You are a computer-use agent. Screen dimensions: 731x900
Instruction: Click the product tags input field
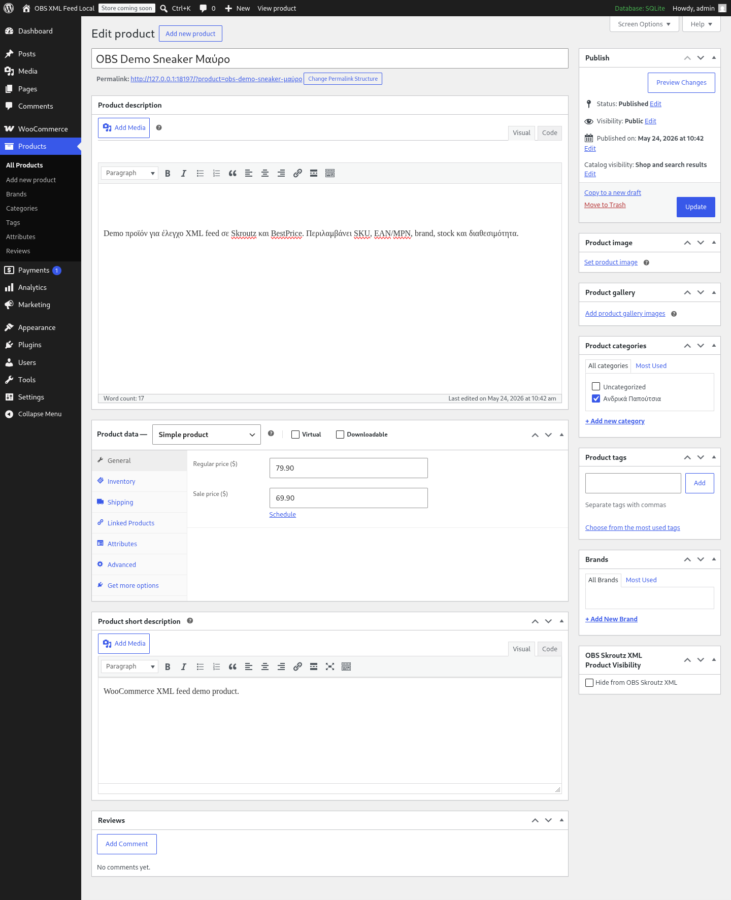pos(633,483)
